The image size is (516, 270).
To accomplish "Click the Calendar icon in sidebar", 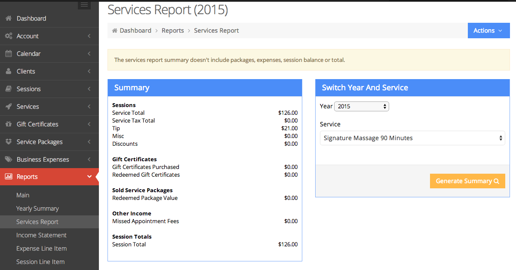I will click(8, 54).
